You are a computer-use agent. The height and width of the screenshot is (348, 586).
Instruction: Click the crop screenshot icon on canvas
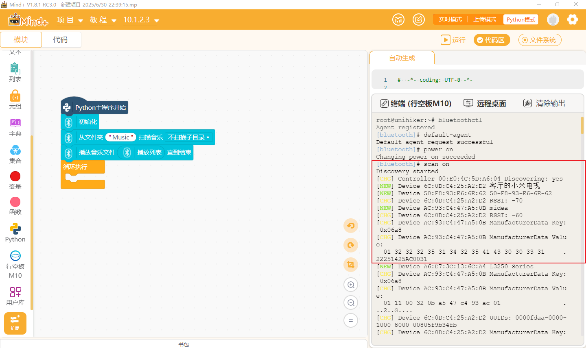pos(350,265)
